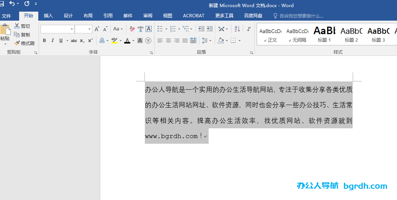
Task: Click the Decrease Indent icon
Action: point(201,29)
